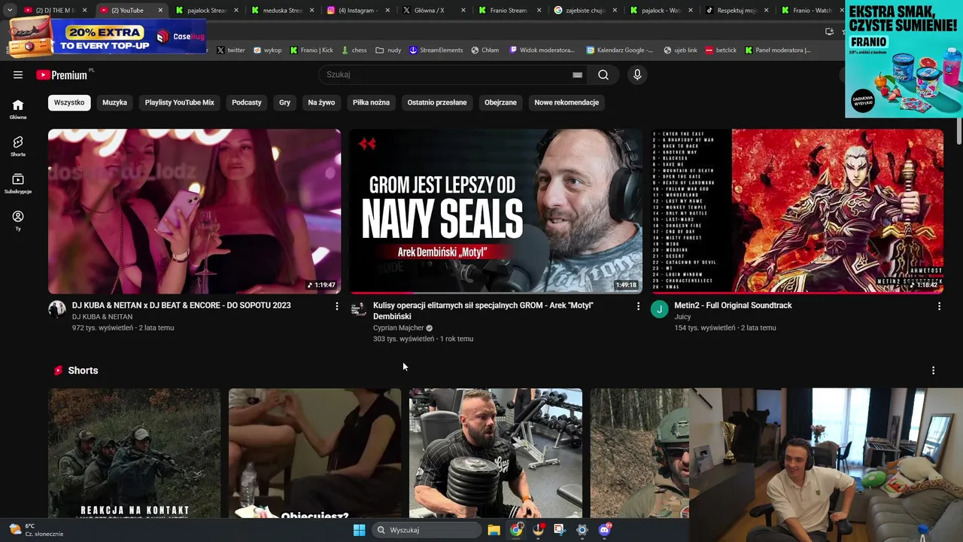
Task: Select the Muzyka filter chip
Action: 114,102
